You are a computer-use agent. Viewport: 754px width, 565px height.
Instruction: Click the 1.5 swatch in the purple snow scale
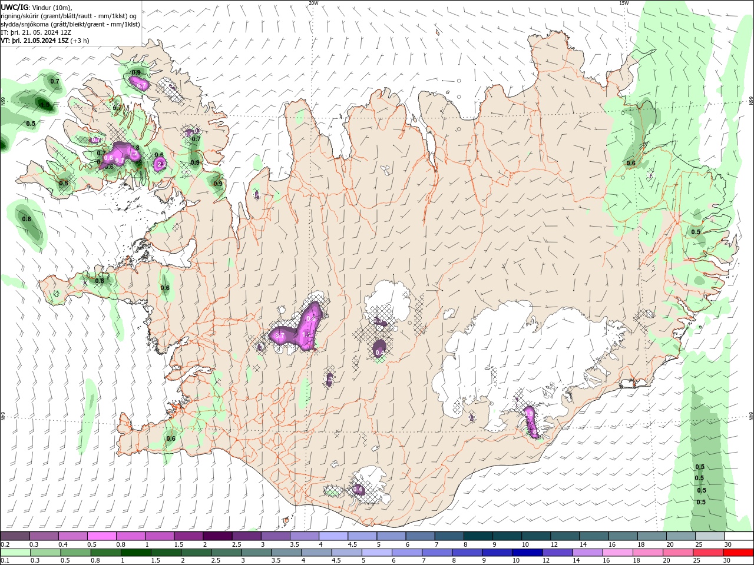[x=188, y=536]
